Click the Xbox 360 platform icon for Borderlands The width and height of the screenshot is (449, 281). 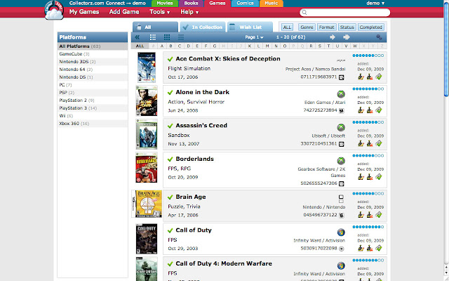click(x=341, y=161)
